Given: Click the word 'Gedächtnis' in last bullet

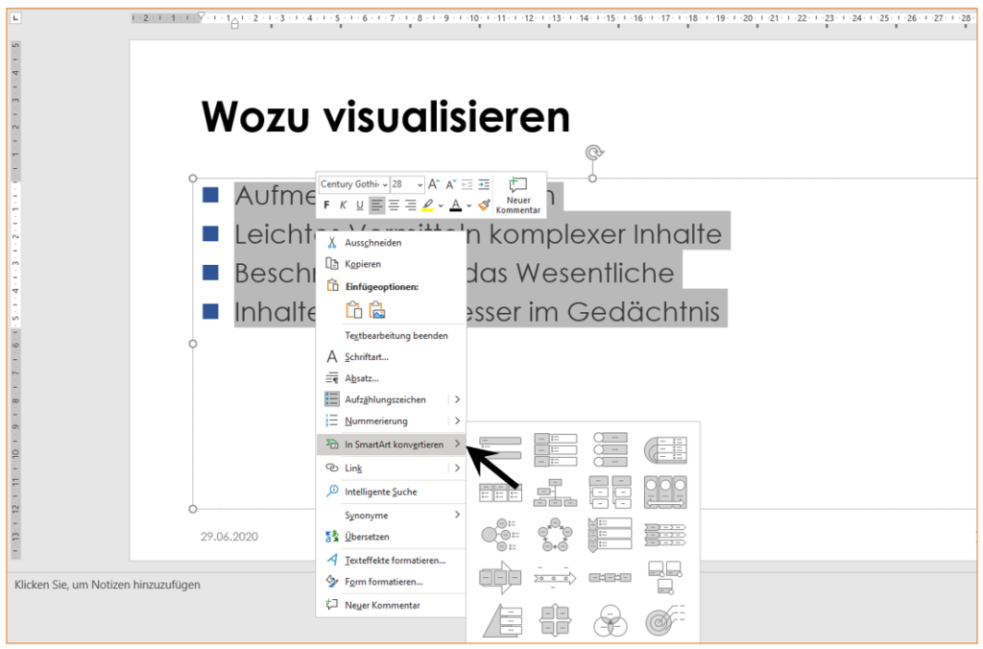Looking at the screenshot, I should 643,312.
